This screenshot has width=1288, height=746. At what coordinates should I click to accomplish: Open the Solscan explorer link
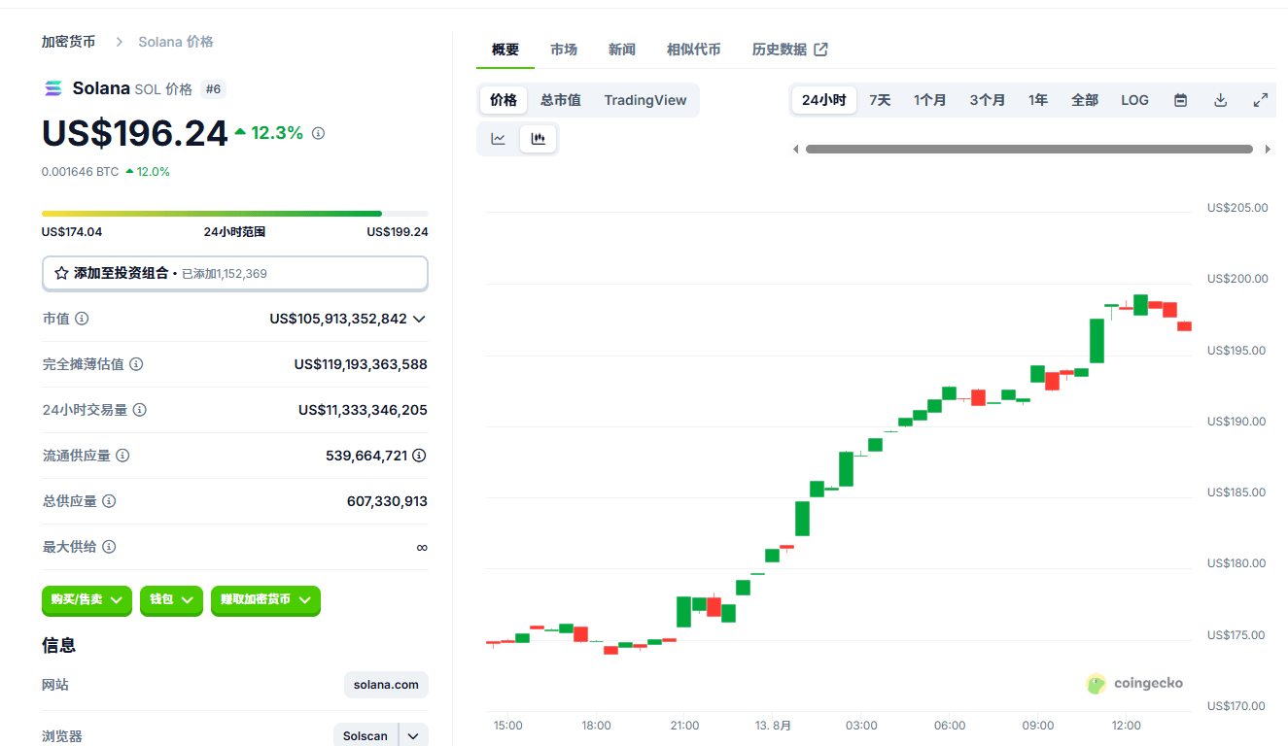pyautogui.click(x=366, y=736)
